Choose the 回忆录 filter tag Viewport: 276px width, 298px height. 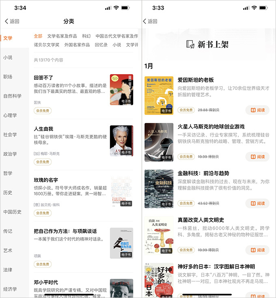point(101,45)
